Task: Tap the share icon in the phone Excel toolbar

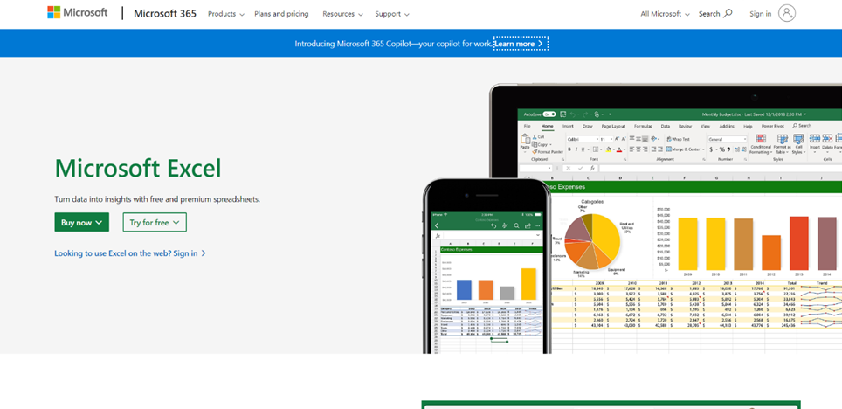Action: [x=528, y=225]
